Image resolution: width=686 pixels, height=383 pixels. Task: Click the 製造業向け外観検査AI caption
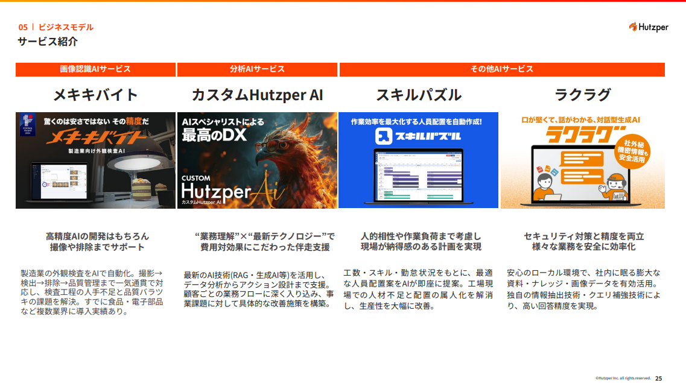coord(97,151)
